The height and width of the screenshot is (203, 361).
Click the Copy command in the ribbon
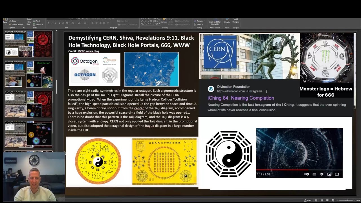(x=14, y=21)
